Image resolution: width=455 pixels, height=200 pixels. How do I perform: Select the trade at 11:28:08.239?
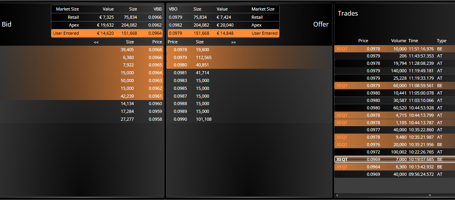[x=395, y=63]
